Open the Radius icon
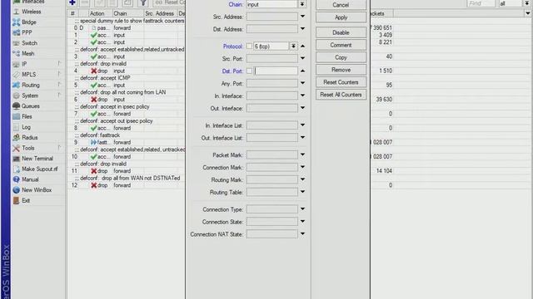This screenshot has width=533, height=299. point(16,138)
